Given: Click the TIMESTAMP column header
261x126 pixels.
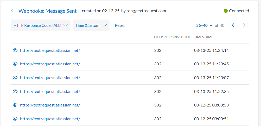Looking at the screenshot, I should pyautogui.click(x=204, y=37).
